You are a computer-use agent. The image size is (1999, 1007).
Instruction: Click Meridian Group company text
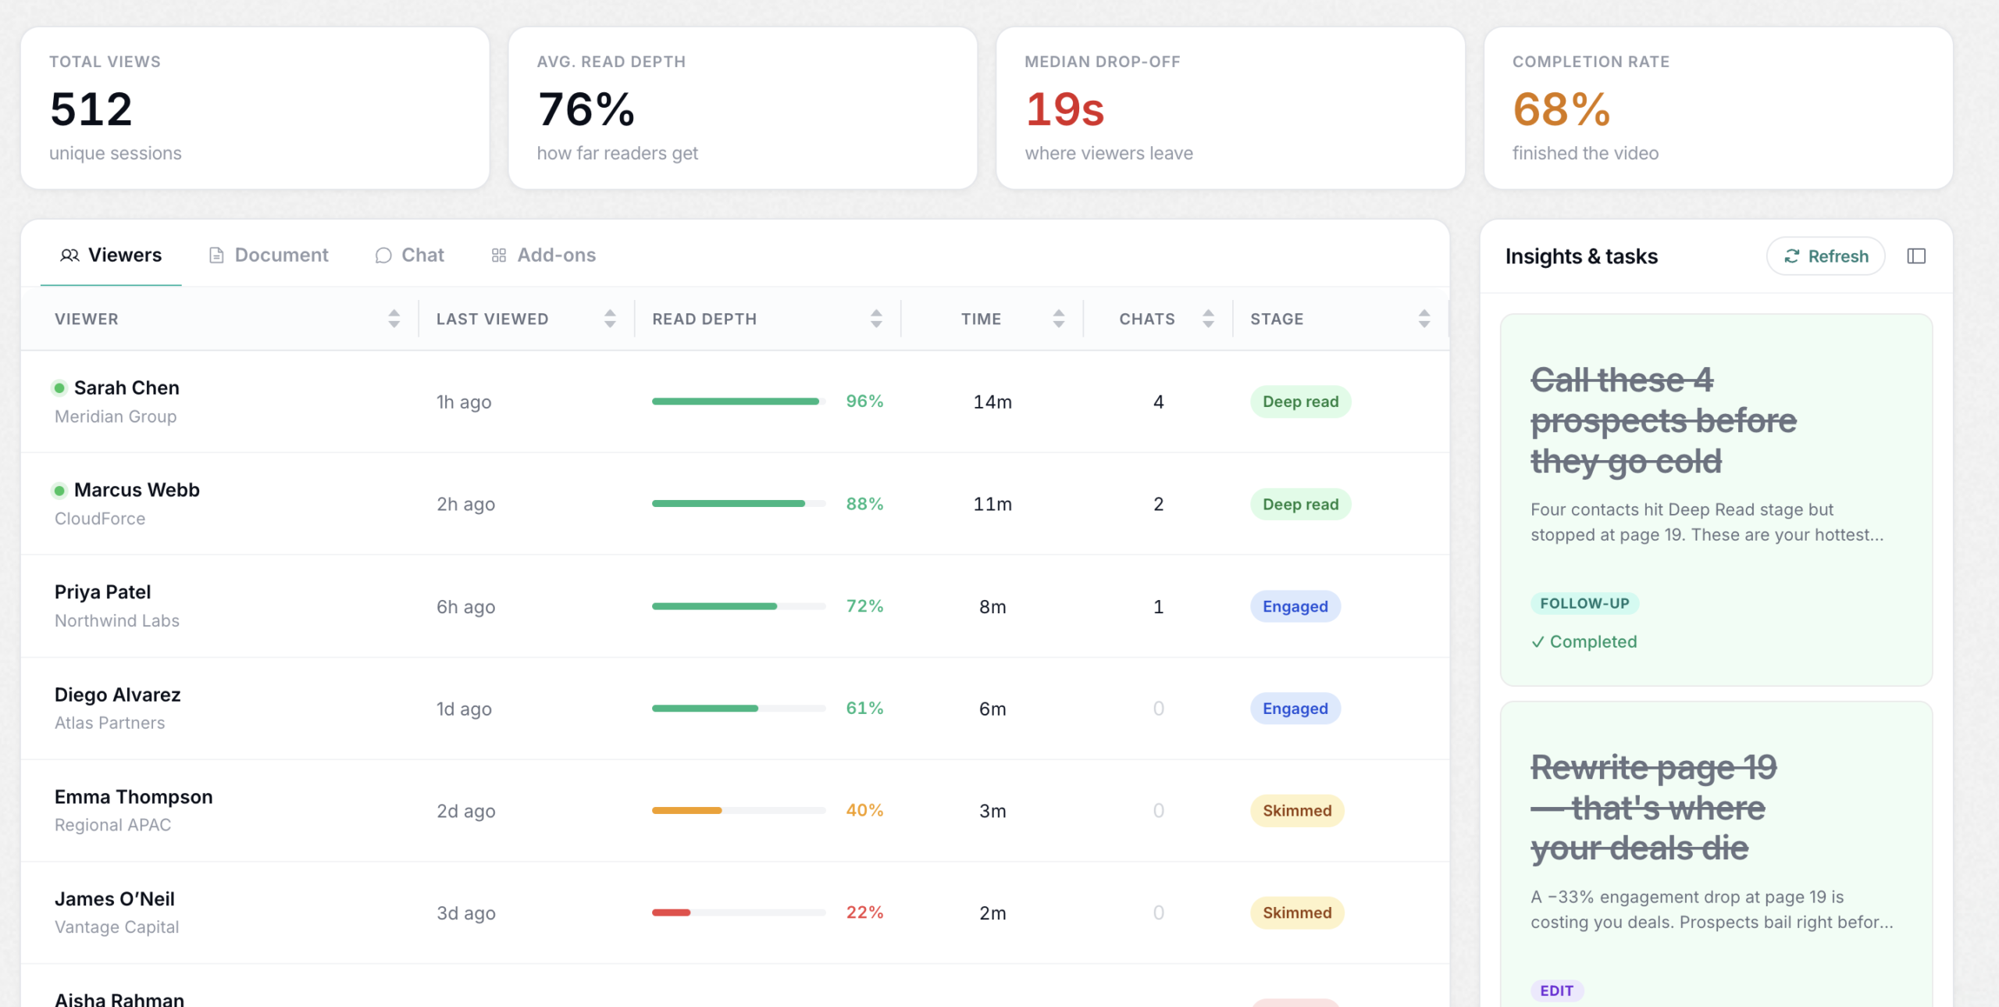click(116, 416)
